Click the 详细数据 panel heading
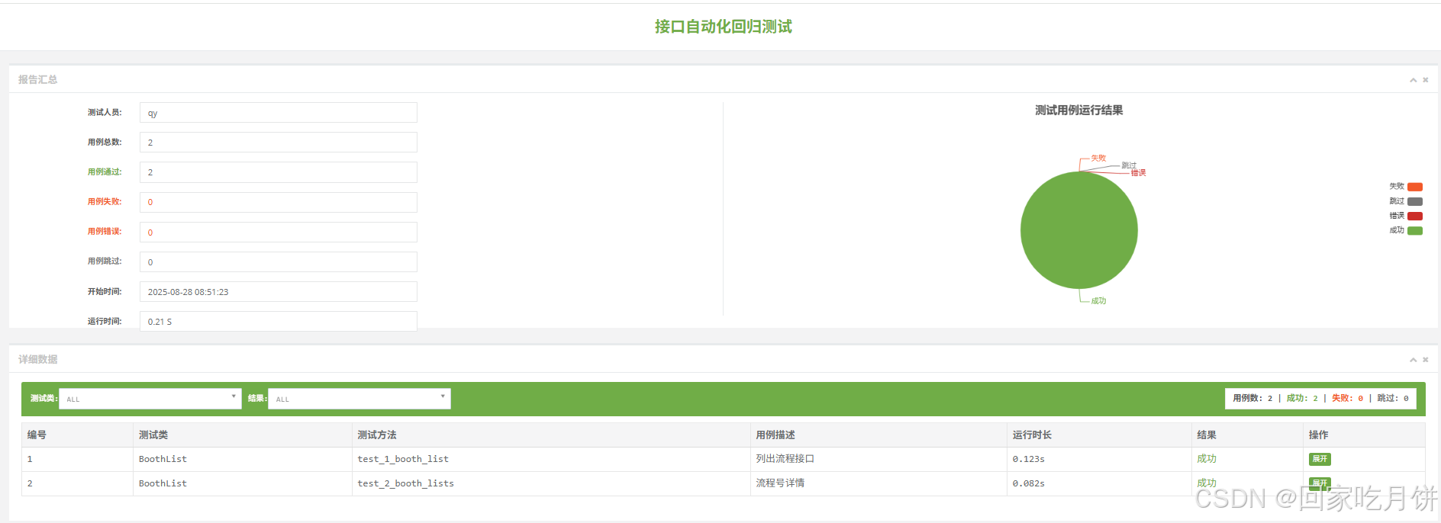1441x523 pixels. click(x=37, y=359)
